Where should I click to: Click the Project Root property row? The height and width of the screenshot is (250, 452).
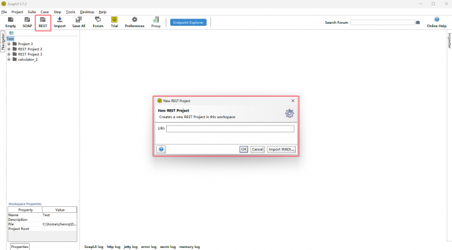coord(43,229)
